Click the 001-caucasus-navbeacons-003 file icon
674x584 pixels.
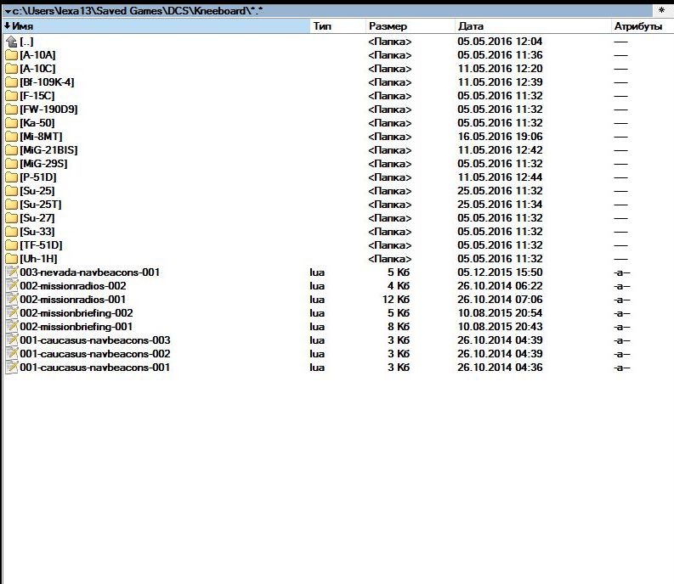coord(12,340)
